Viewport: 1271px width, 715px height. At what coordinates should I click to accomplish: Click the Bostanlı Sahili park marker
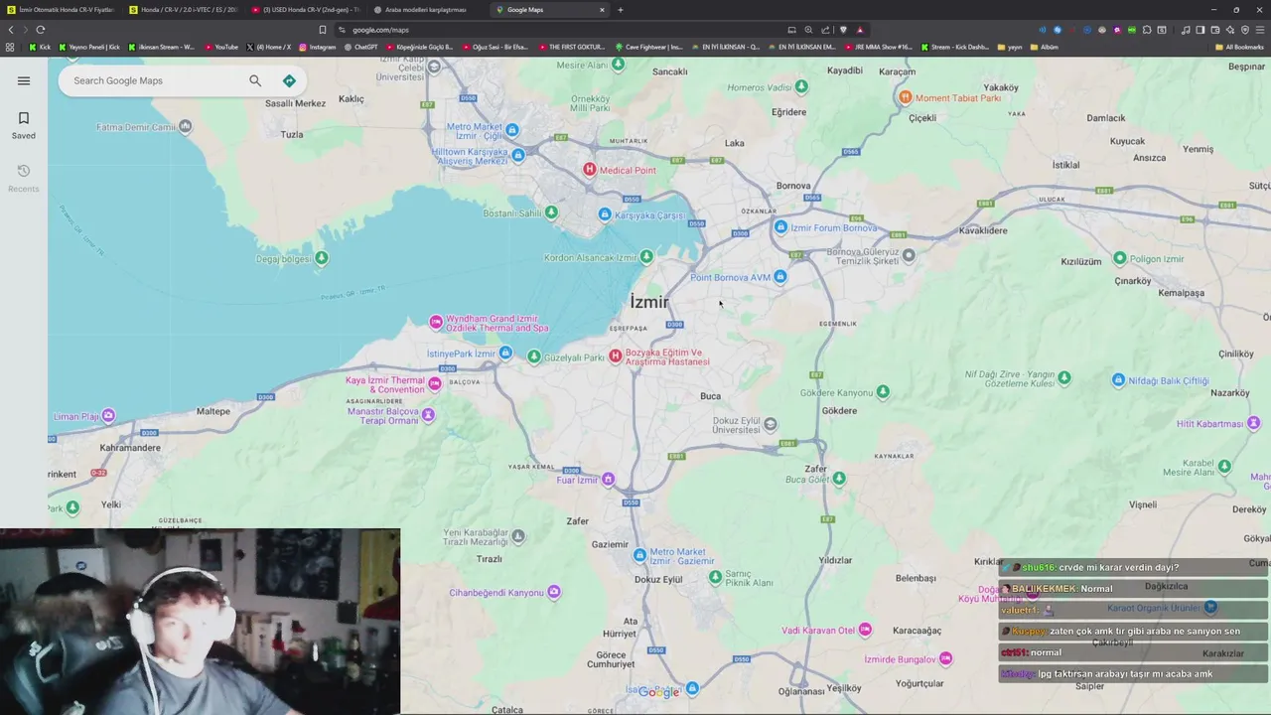tap(551, 213)
